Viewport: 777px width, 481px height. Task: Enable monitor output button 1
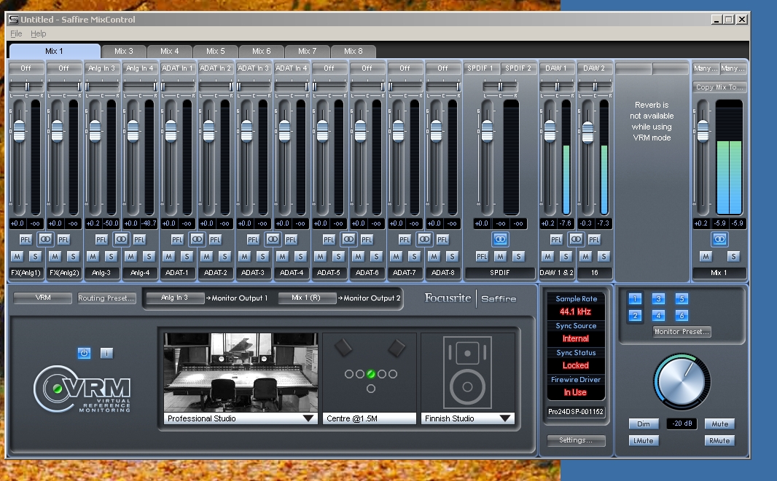click(x=635, y=299)
